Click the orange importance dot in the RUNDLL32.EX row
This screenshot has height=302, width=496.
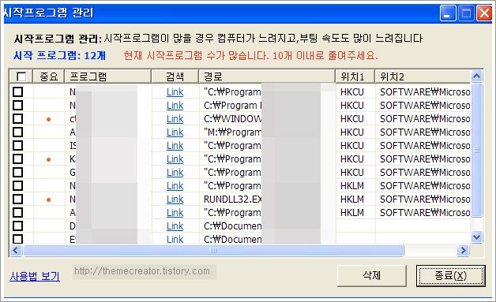coord(48,199)
